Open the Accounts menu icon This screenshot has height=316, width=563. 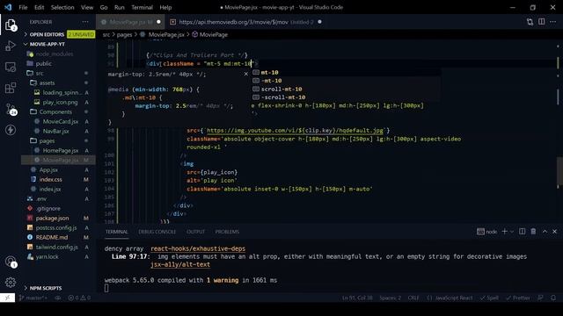[11, 262]
